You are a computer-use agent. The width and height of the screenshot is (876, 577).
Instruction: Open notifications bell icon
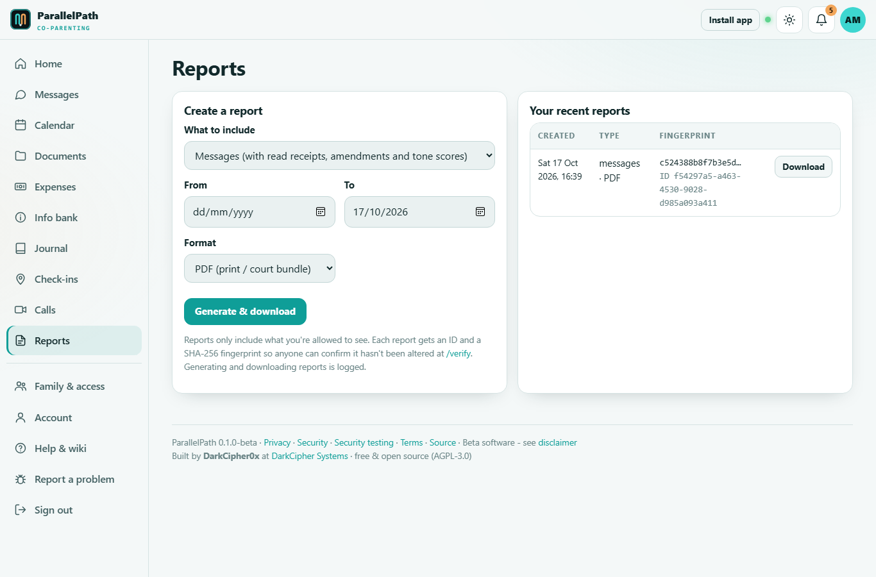click(x=821, y=20)
